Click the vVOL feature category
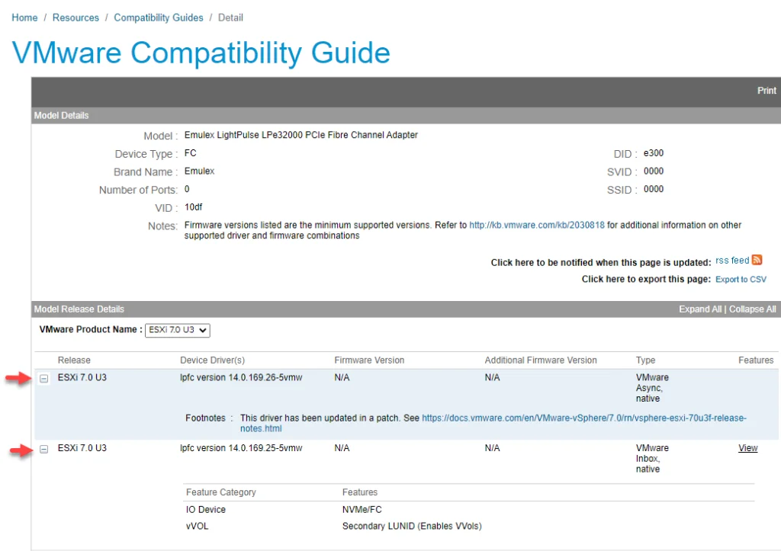The width and height of the screenshot is (781, 551). click(198, 526)
